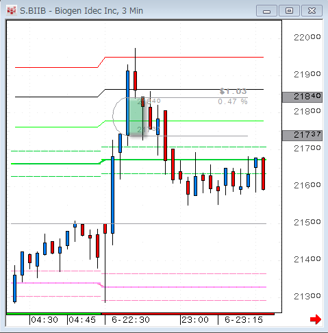The image size is (328, 333).
Task: Click the 21800 price axis label
Action: click(307, 112)
